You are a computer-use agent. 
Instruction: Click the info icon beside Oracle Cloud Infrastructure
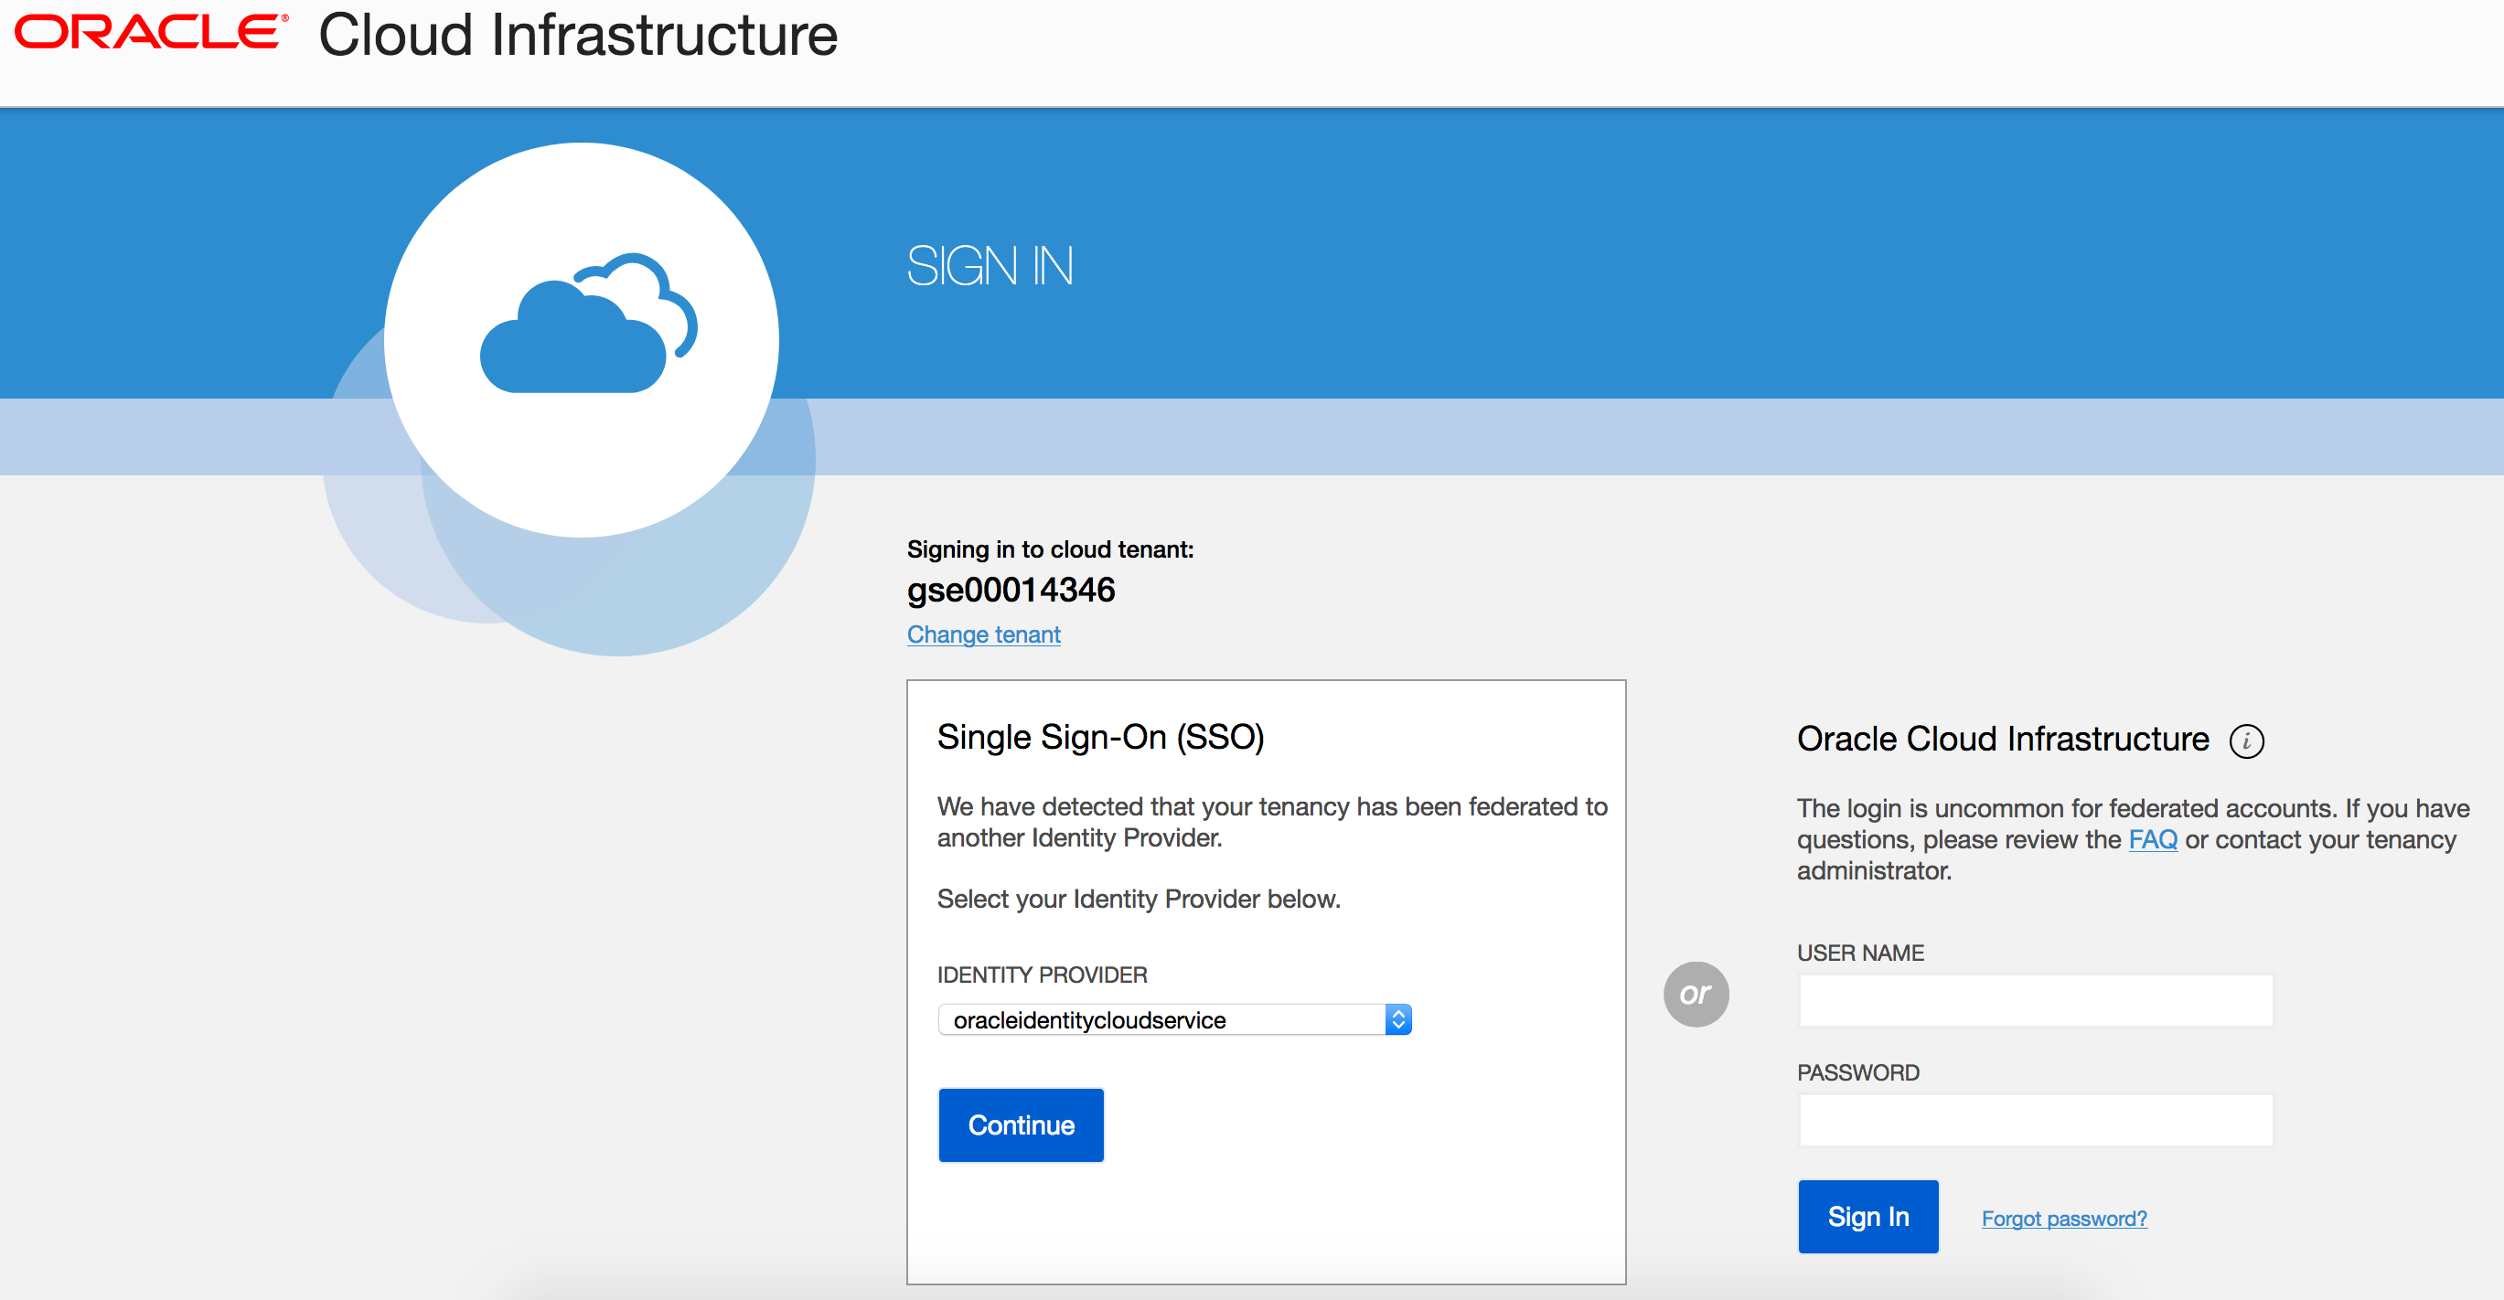pos(2246,741)
